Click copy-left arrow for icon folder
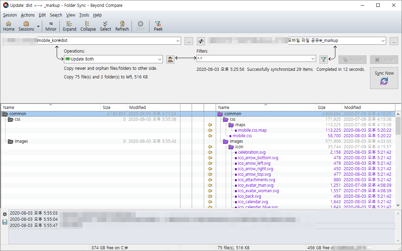Image resolution: width=402 pixels, height=251 pixels. (210, 147)
